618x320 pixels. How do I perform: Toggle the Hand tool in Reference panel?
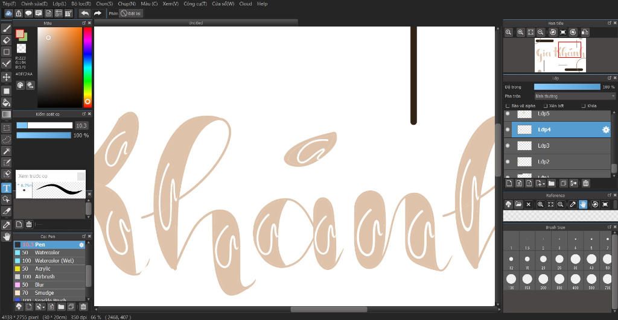pos(583,204)
